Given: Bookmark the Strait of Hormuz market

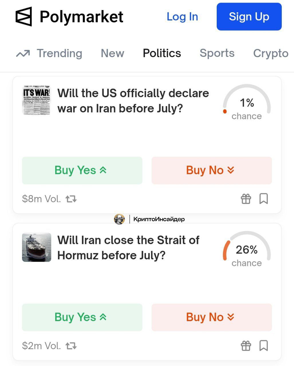Looking at the screenshot, I should (x=264, y=346).
